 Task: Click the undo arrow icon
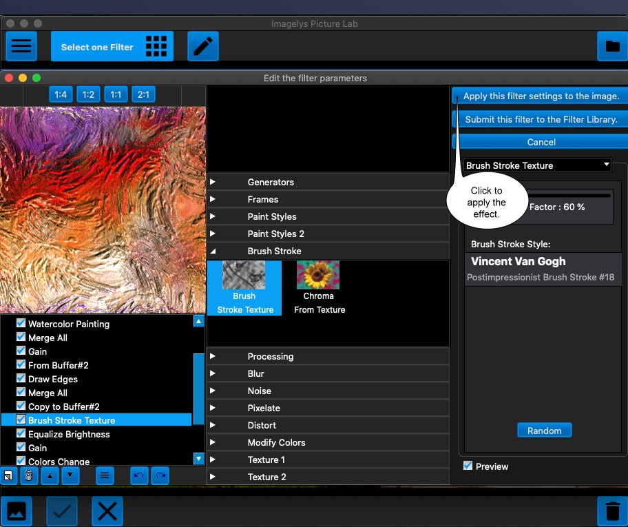point(139,476)
